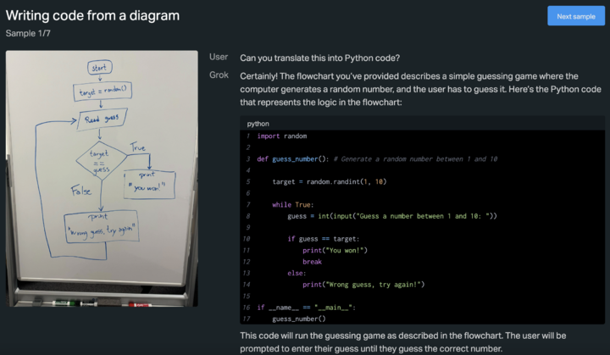Select the 'Sample 1/7' counter text
This screenshot has width=610, height=355.
pyautogui.click(x=28, y=34)
